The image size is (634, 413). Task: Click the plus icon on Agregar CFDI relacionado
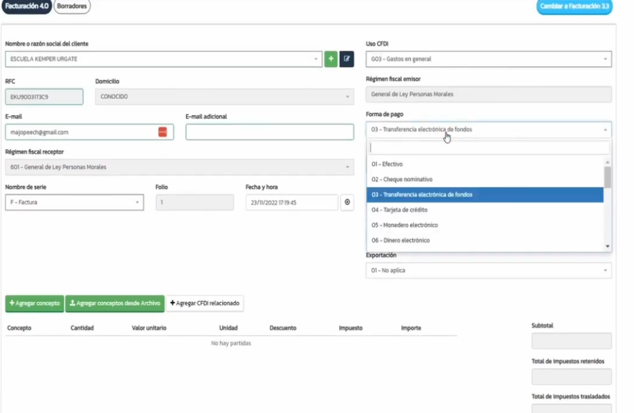174,304
